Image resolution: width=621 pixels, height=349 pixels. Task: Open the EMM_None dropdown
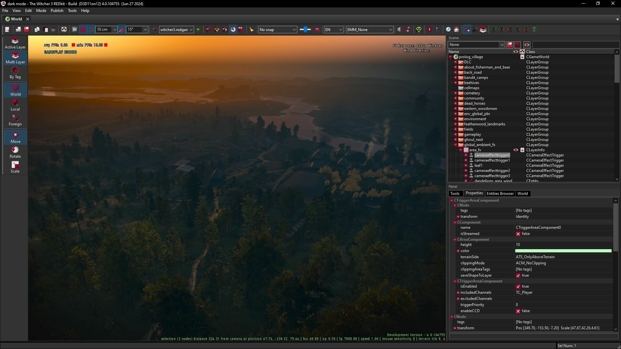pyautogui.click(x=369, y=29)
